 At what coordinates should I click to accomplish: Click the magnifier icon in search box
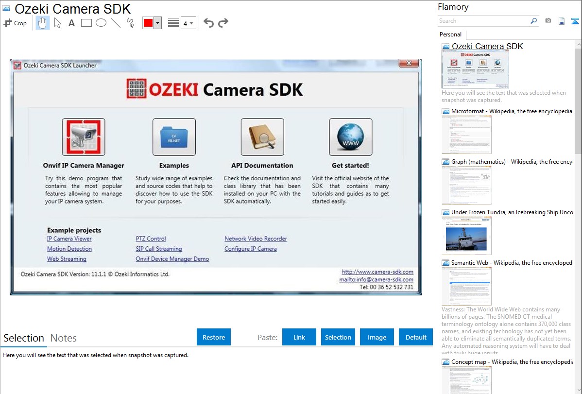pos(533,21)
